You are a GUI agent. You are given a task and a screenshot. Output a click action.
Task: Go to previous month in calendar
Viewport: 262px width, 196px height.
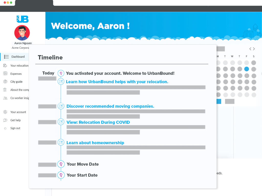(250, 49)
